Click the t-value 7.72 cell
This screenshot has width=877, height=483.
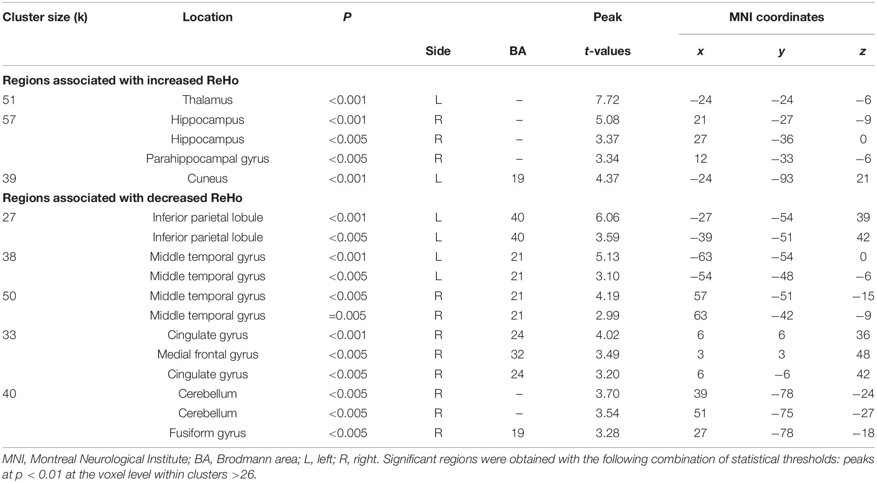[x=607, y=100]
